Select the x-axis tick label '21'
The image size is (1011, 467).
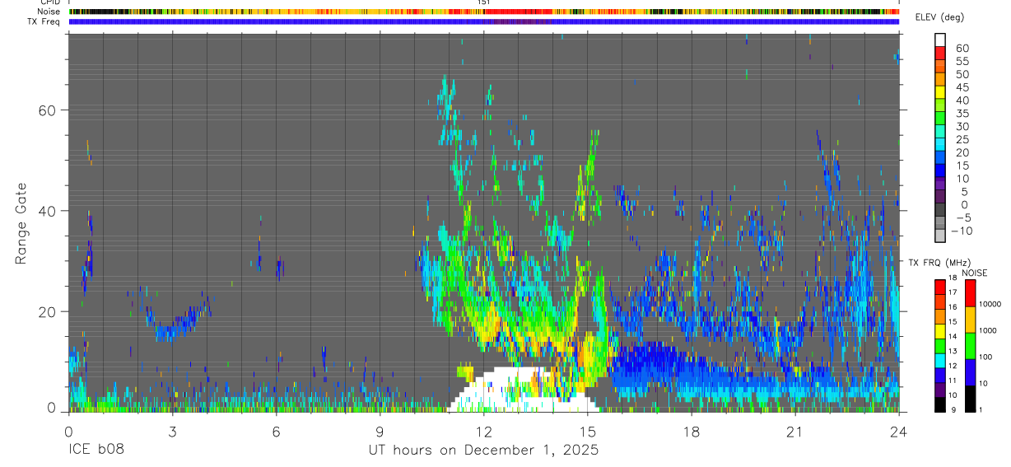[794, 432]
